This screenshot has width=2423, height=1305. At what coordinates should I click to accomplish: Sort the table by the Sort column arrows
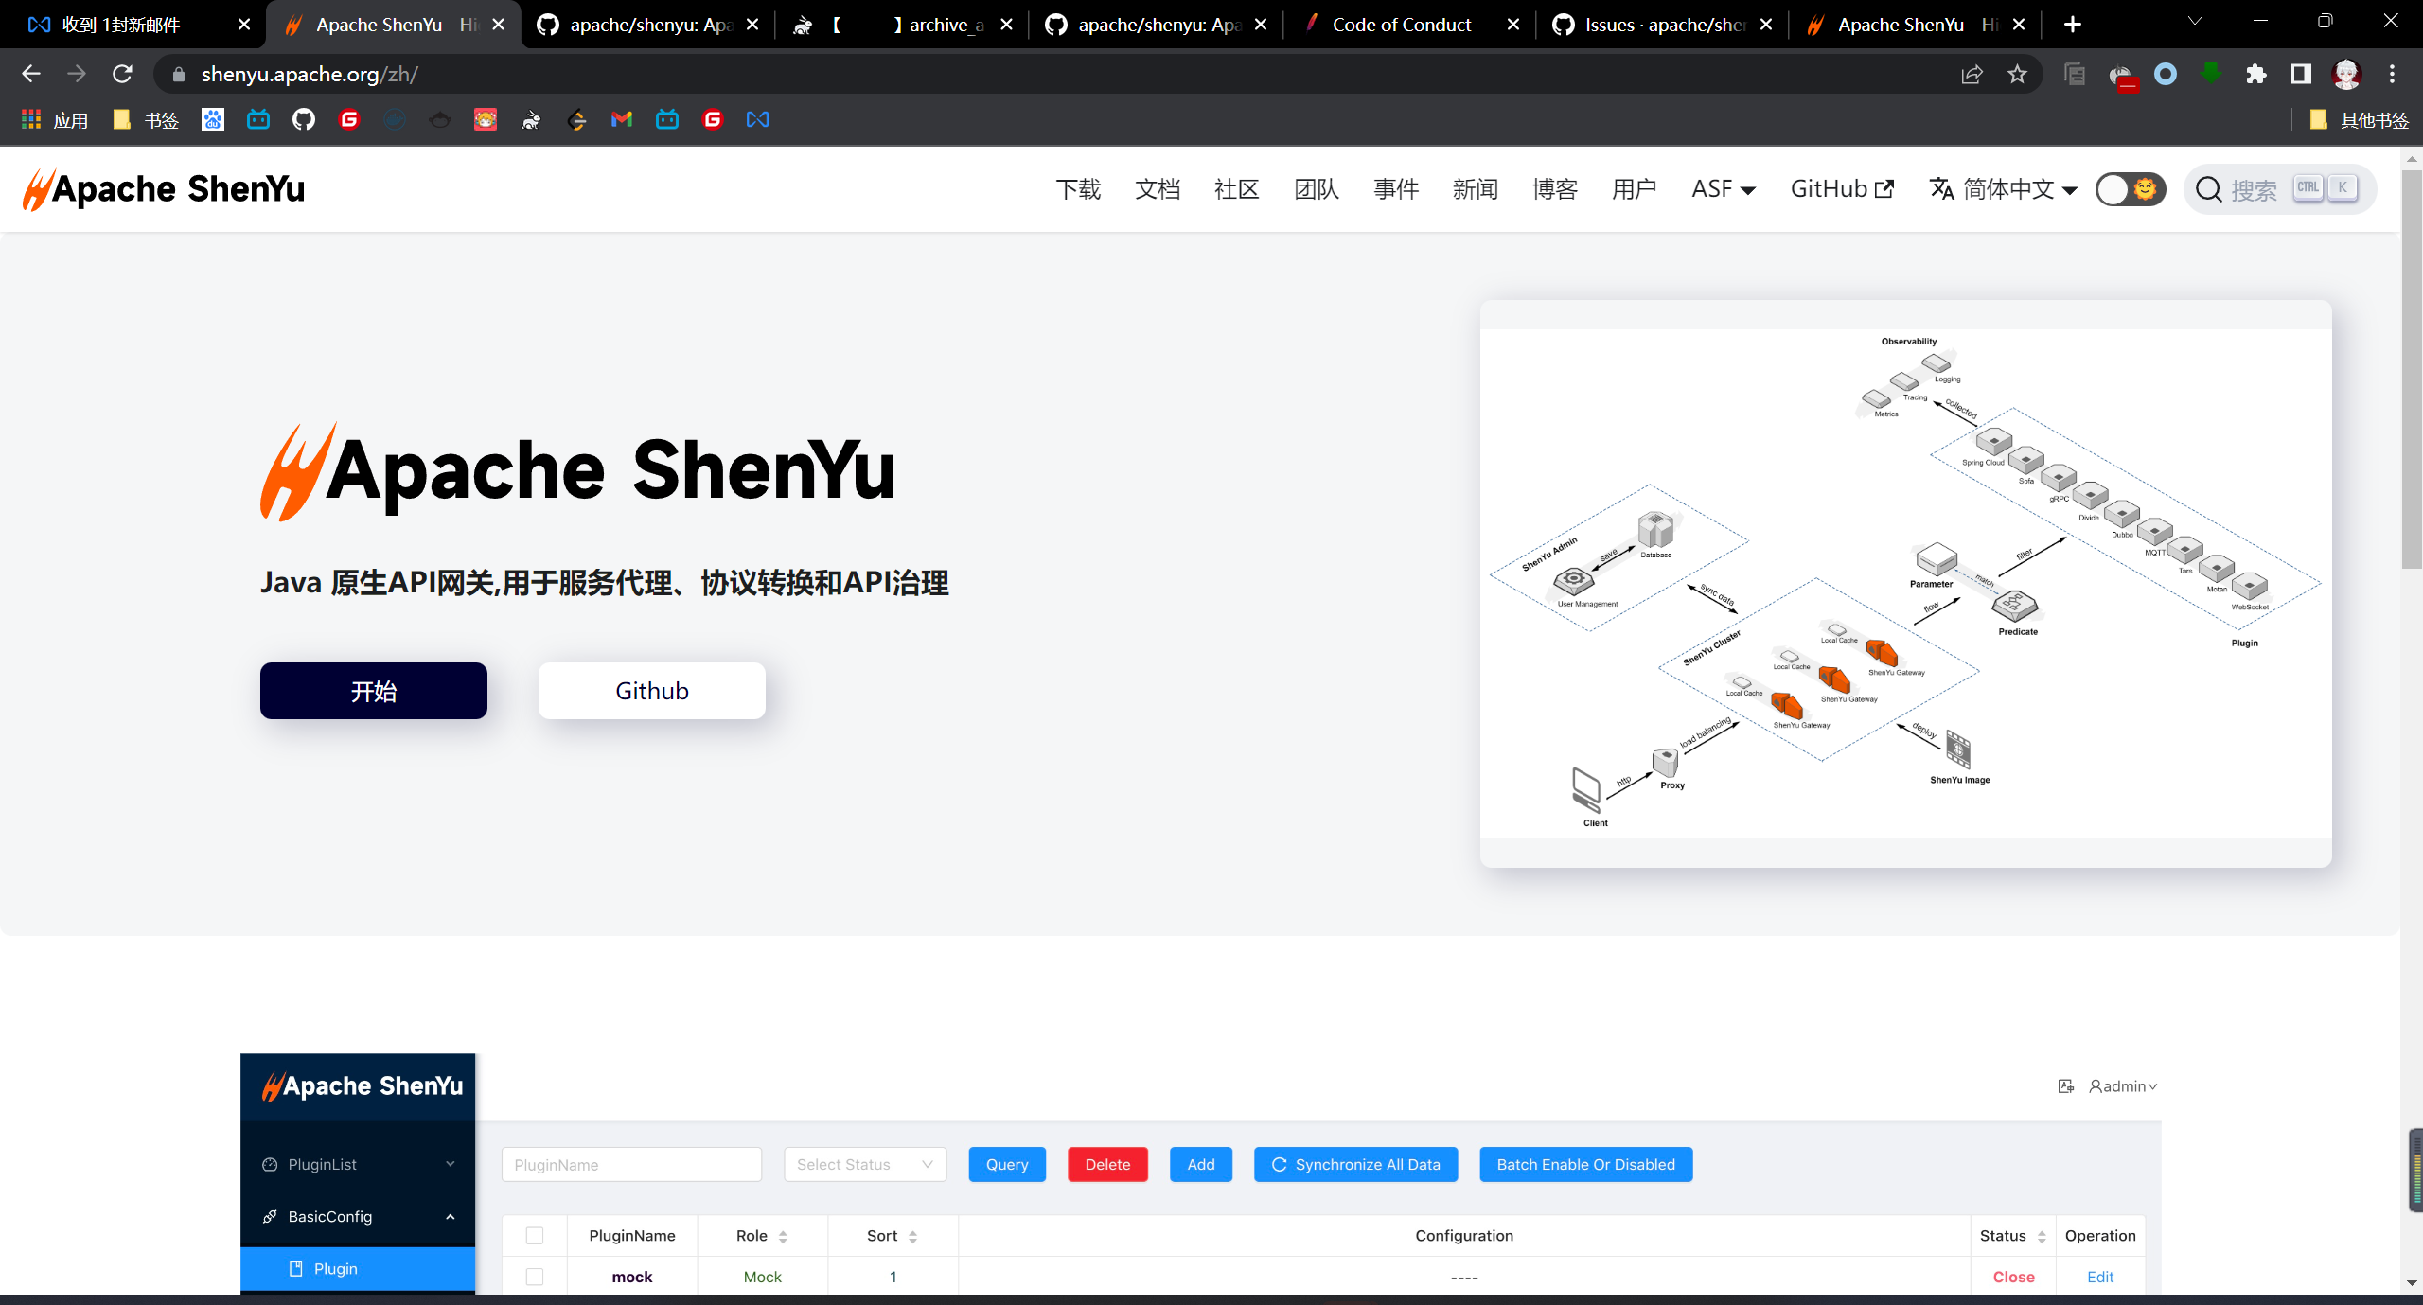tap(913, 1236)
